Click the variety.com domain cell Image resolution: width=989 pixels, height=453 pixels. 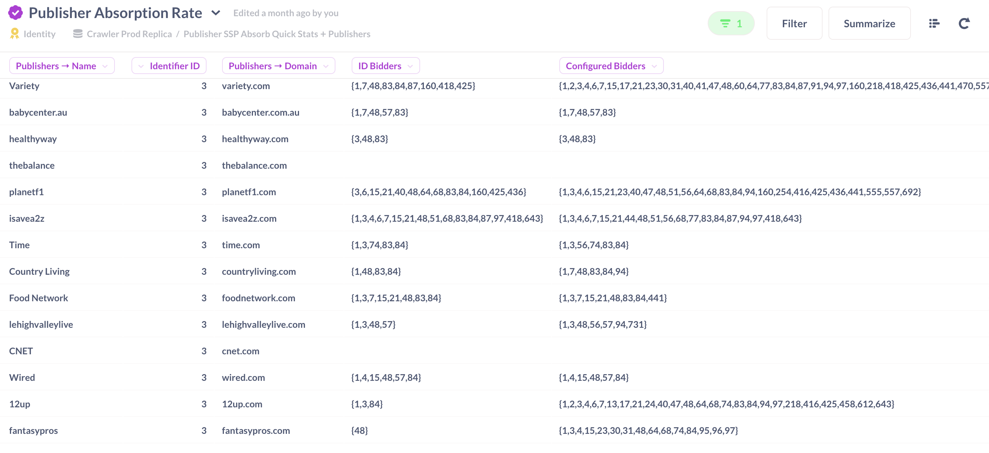(x=246, y=86)
